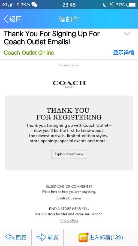Image resolution: width=138 pixels, height=246 pixels.
Task: Select the 转发 forward tab
Action: (x=47, y=238)
